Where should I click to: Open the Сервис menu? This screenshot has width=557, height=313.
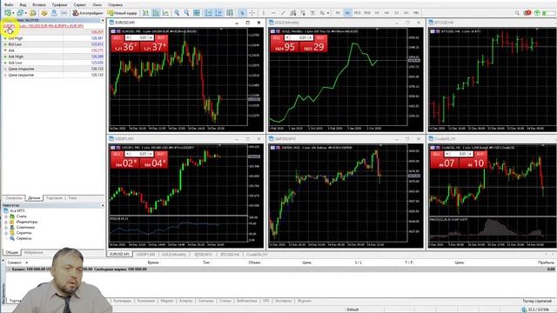80,4
